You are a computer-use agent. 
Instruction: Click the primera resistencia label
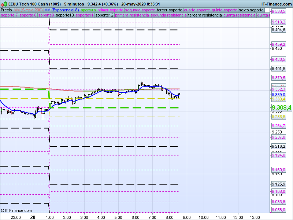132,15
